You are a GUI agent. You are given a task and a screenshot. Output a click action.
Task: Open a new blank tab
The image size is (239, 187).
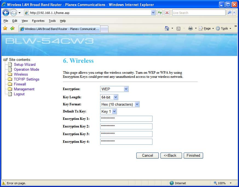(x=104, y=29)
